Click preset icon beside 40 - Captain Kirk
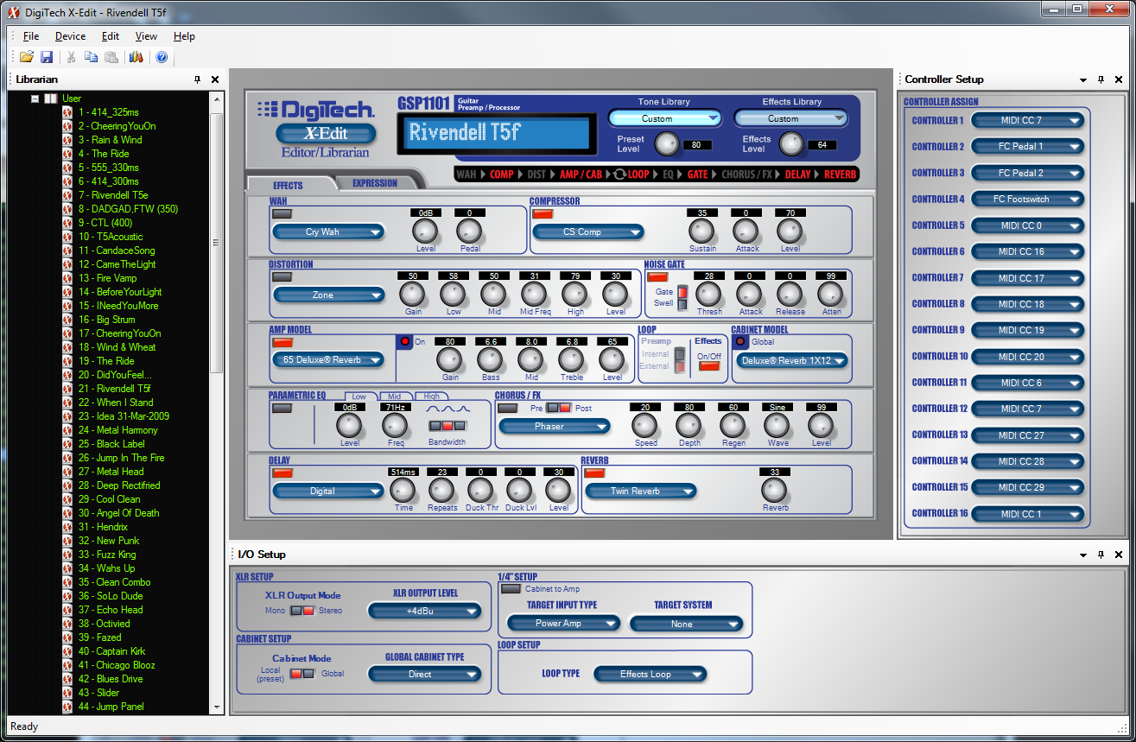This screenshot has height=742, width=1136. click(x=67, y=651)
